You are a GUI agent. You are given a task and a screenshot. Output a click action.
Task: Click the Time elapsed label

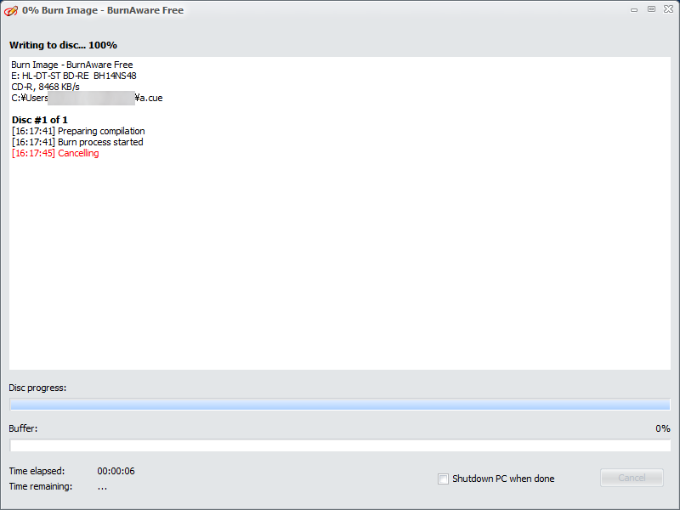(x=37, y=471)
